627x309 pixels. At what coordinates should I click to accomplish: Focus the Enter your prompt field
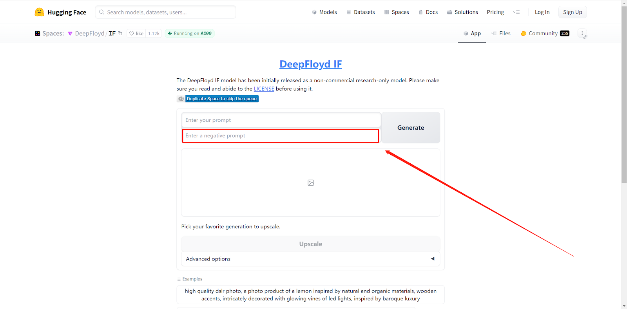click(x=281, y=120)
